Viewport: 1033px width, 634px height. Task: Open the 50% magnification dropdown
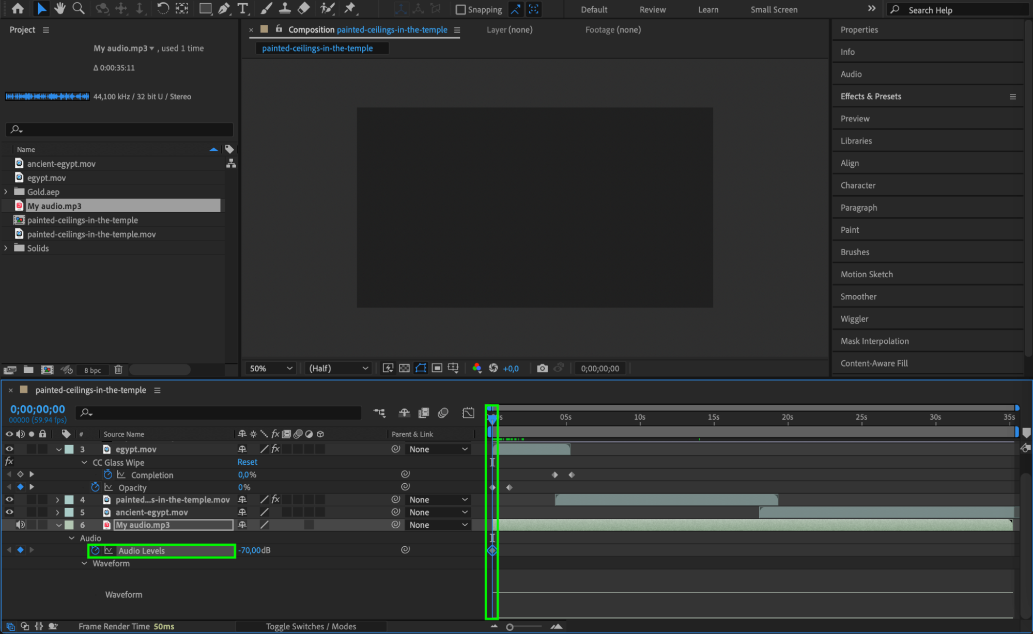click(x=271, y=368)
